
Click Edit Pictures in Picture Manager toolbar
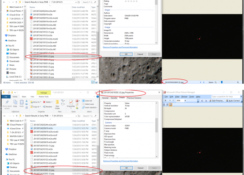coord(216,101)
